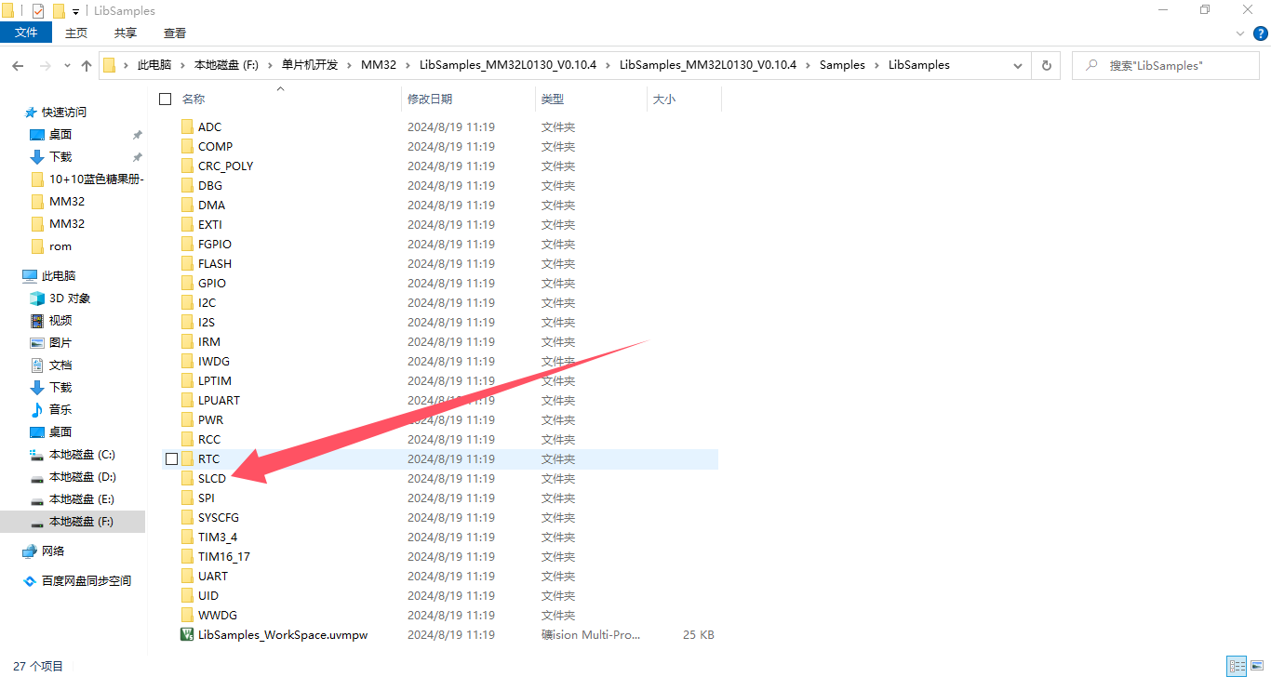Open the recent locations dropdown arrow
1271x677 pixels.
click(x=67, y=66)
